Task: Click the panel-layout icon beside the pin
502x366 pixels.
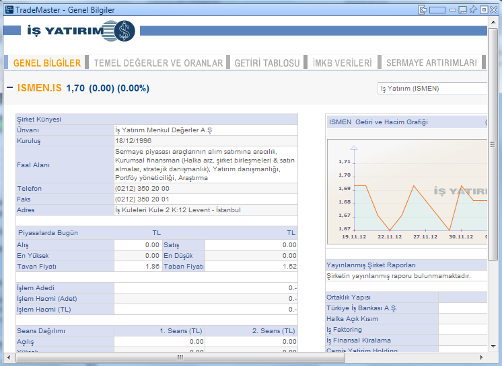Action: [462, 10]
